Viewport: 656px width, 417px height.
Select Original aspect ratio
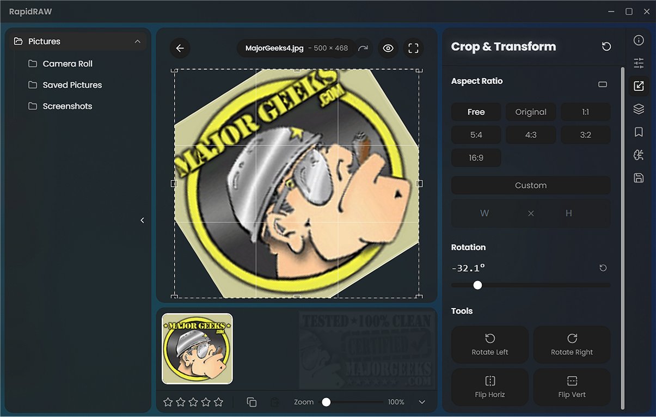point(531,112)
